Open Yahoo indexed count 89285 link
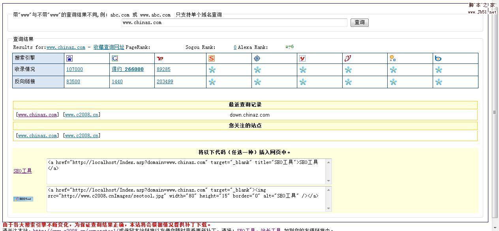This screenshot has width=499, height=231. [x=163, y=69]
